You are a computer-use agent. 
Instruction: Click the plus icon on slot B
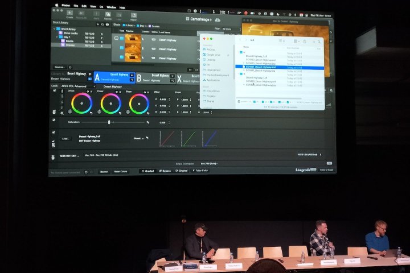[173, 76]
